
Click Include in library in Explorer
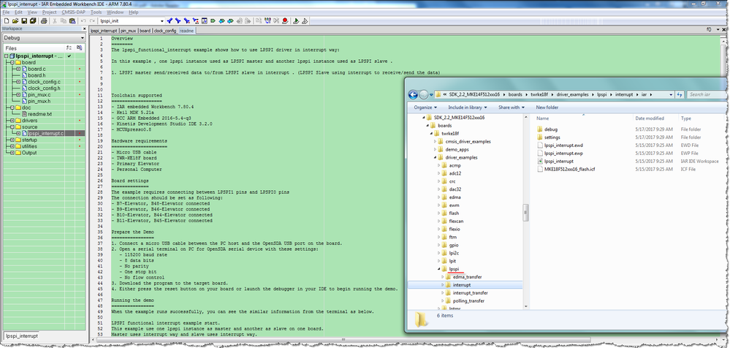[468, 107]
